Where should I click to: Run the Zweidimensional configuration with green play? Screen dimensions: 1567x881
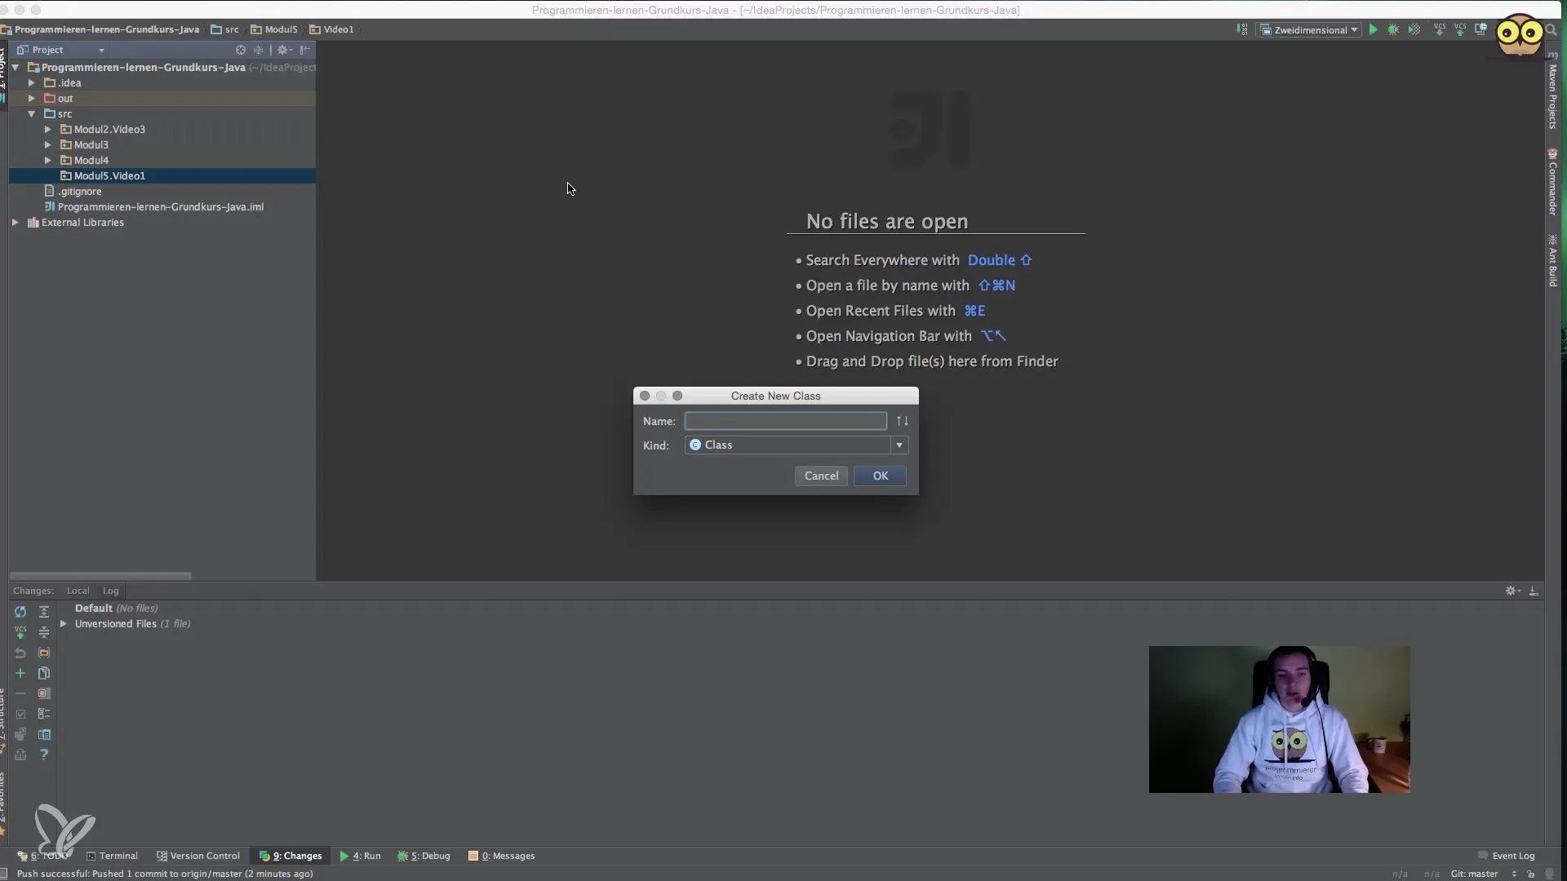(1374, 30)
